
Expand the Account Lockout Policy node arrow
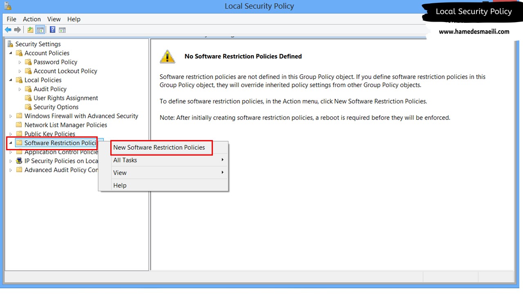point(20,71)
